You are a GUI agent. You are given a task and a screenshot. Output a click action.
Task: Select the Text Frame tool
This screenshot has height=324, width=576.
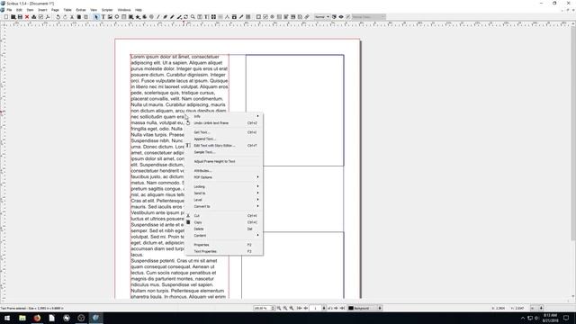tap(103, 17)
